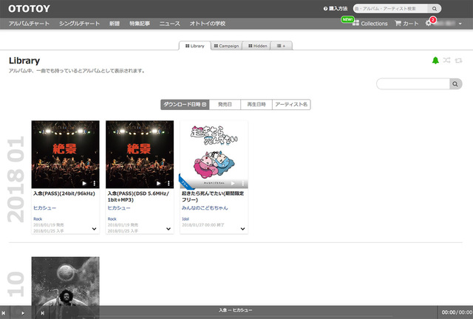Toggle the green notification bell
Image resolution: width=473 pixels, height=319 pixels.
pyautogui.click(x=435, y=61)
